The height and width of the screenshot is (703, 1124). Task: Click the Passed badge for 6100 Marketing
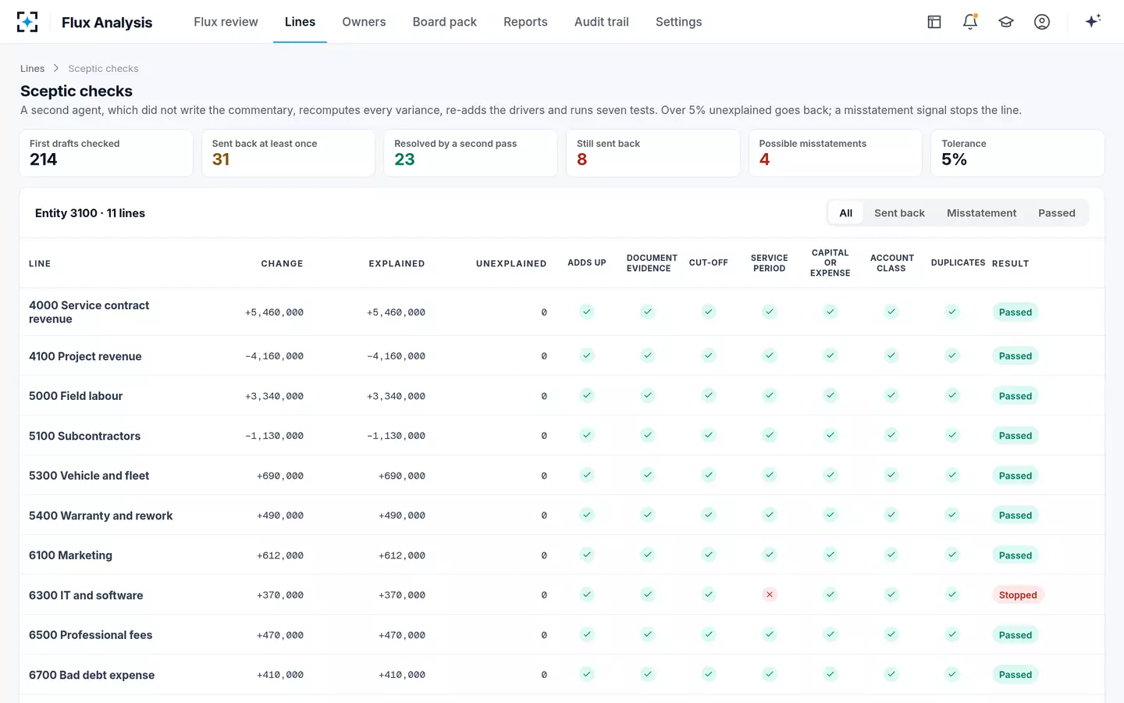coord(1015,555)
